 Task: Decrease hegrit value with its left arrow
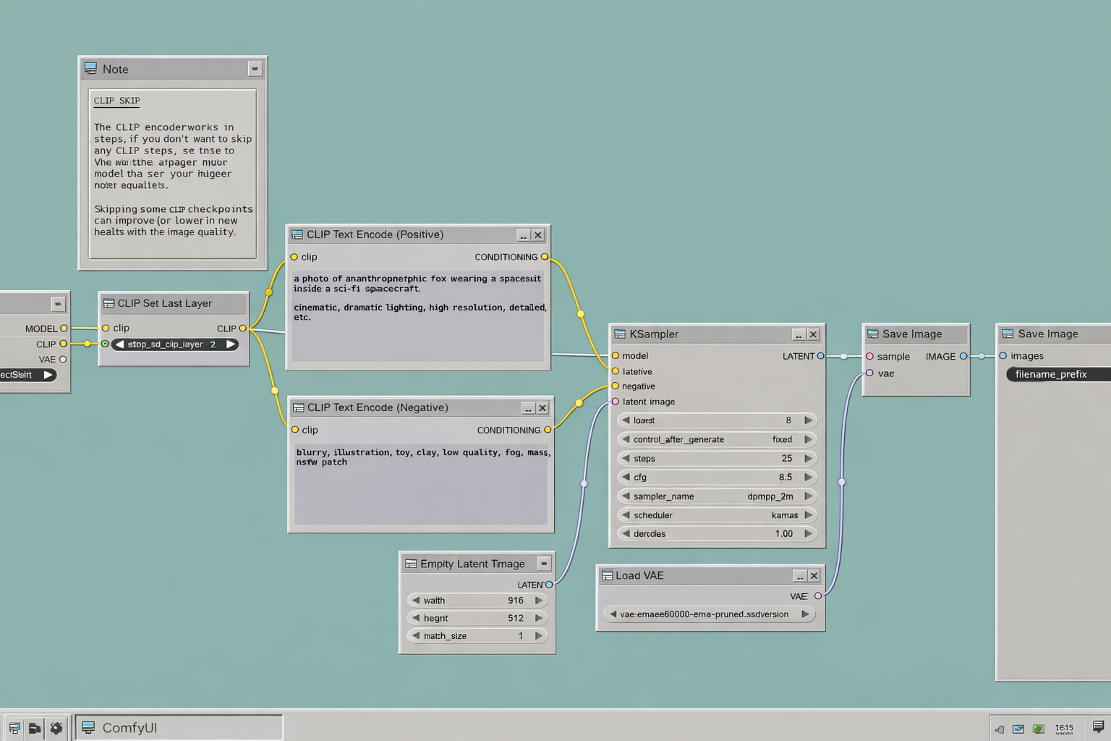click(416, 618)
